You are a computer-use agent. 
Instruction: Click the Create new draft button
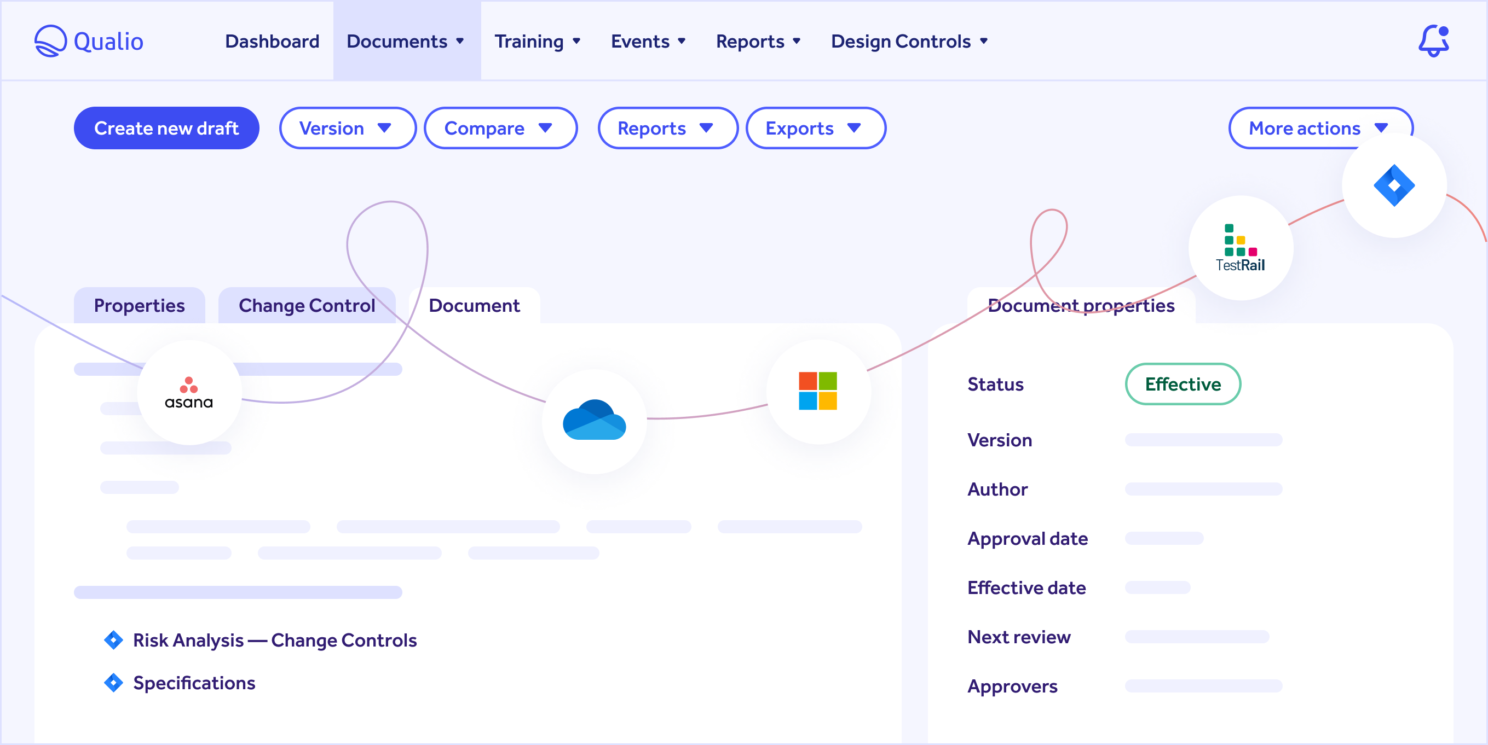166,128
